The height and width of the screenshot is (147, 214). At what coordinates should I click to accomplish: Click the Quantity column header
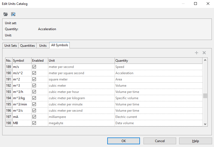tap(158, 61)
